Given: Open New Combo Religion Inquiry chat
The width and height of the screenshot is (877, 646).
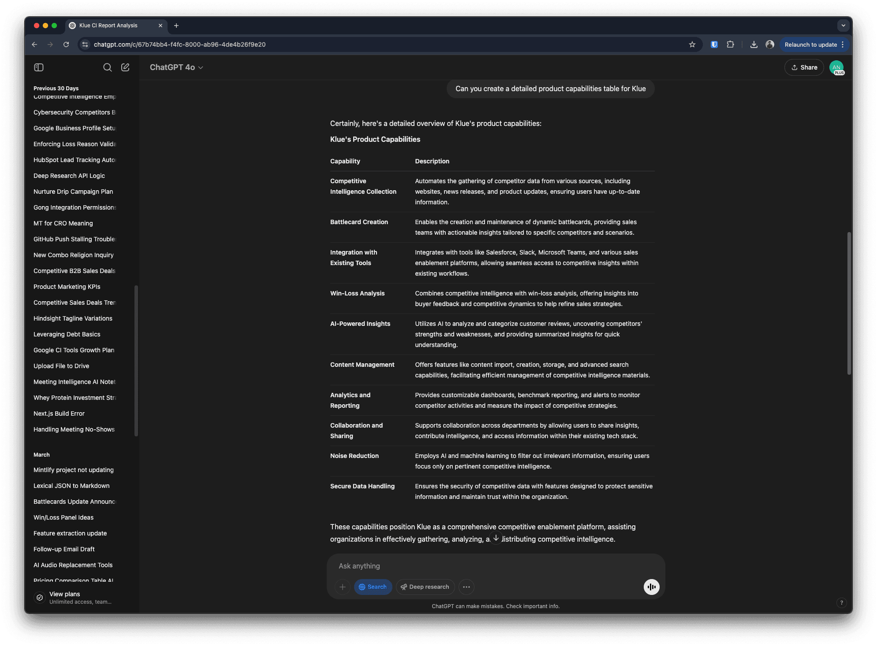Looking at the screenshot, I should (x=74, y=255).
